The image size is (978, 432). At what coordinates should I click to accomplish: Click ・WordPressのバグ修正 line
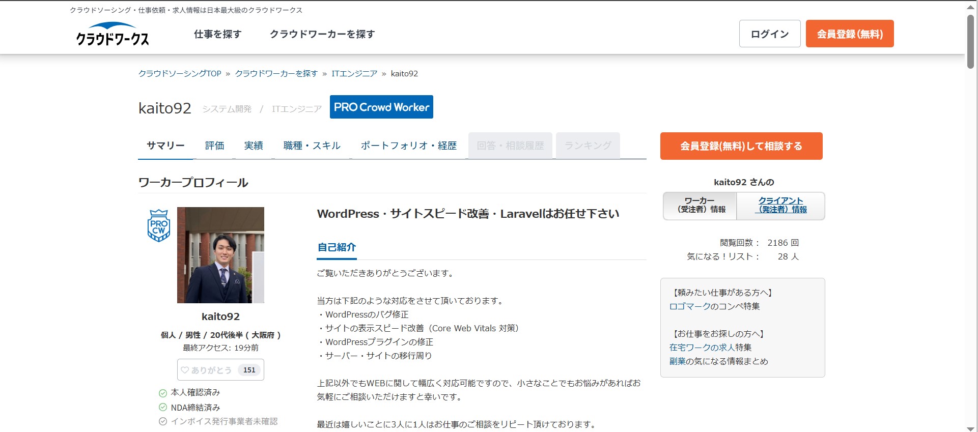362,314
